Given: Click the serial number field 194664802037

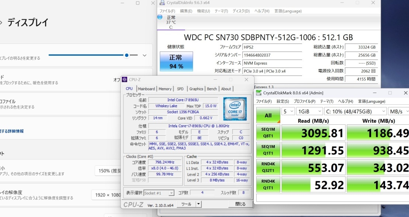Looking at the screenshot, I should 272,55.
